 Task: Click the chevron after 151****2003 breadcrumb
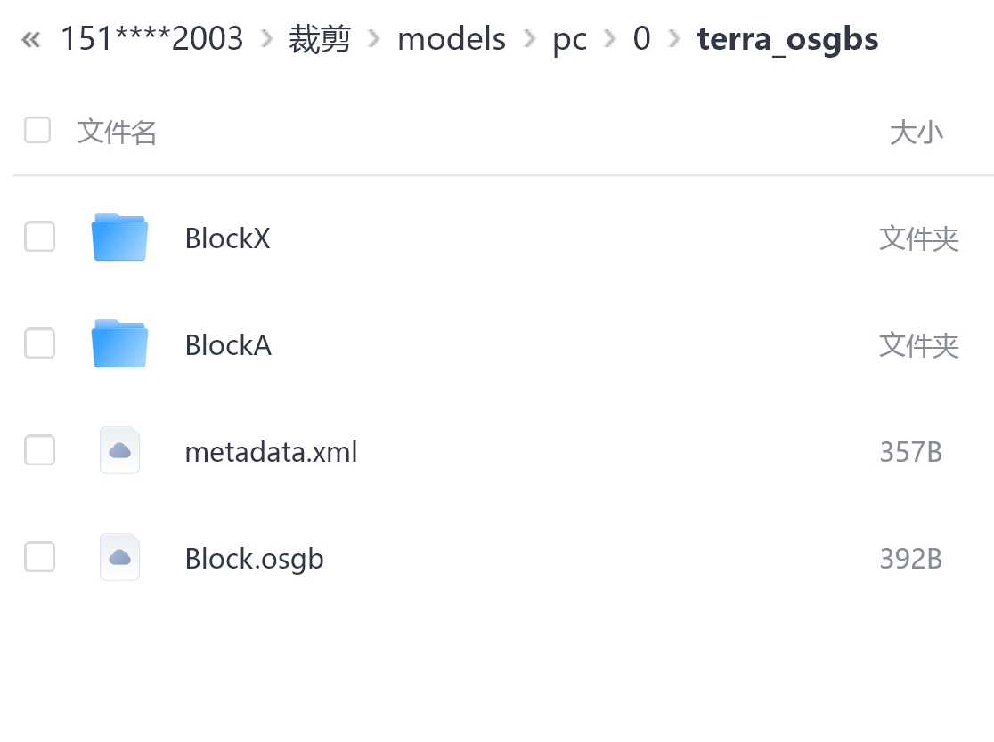[267, 39]
